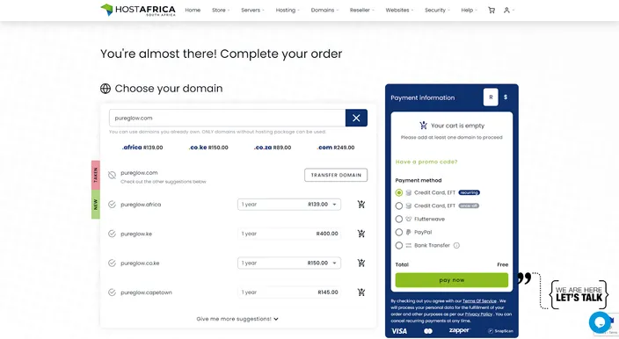Open the live chat bubble

point(600,322)
